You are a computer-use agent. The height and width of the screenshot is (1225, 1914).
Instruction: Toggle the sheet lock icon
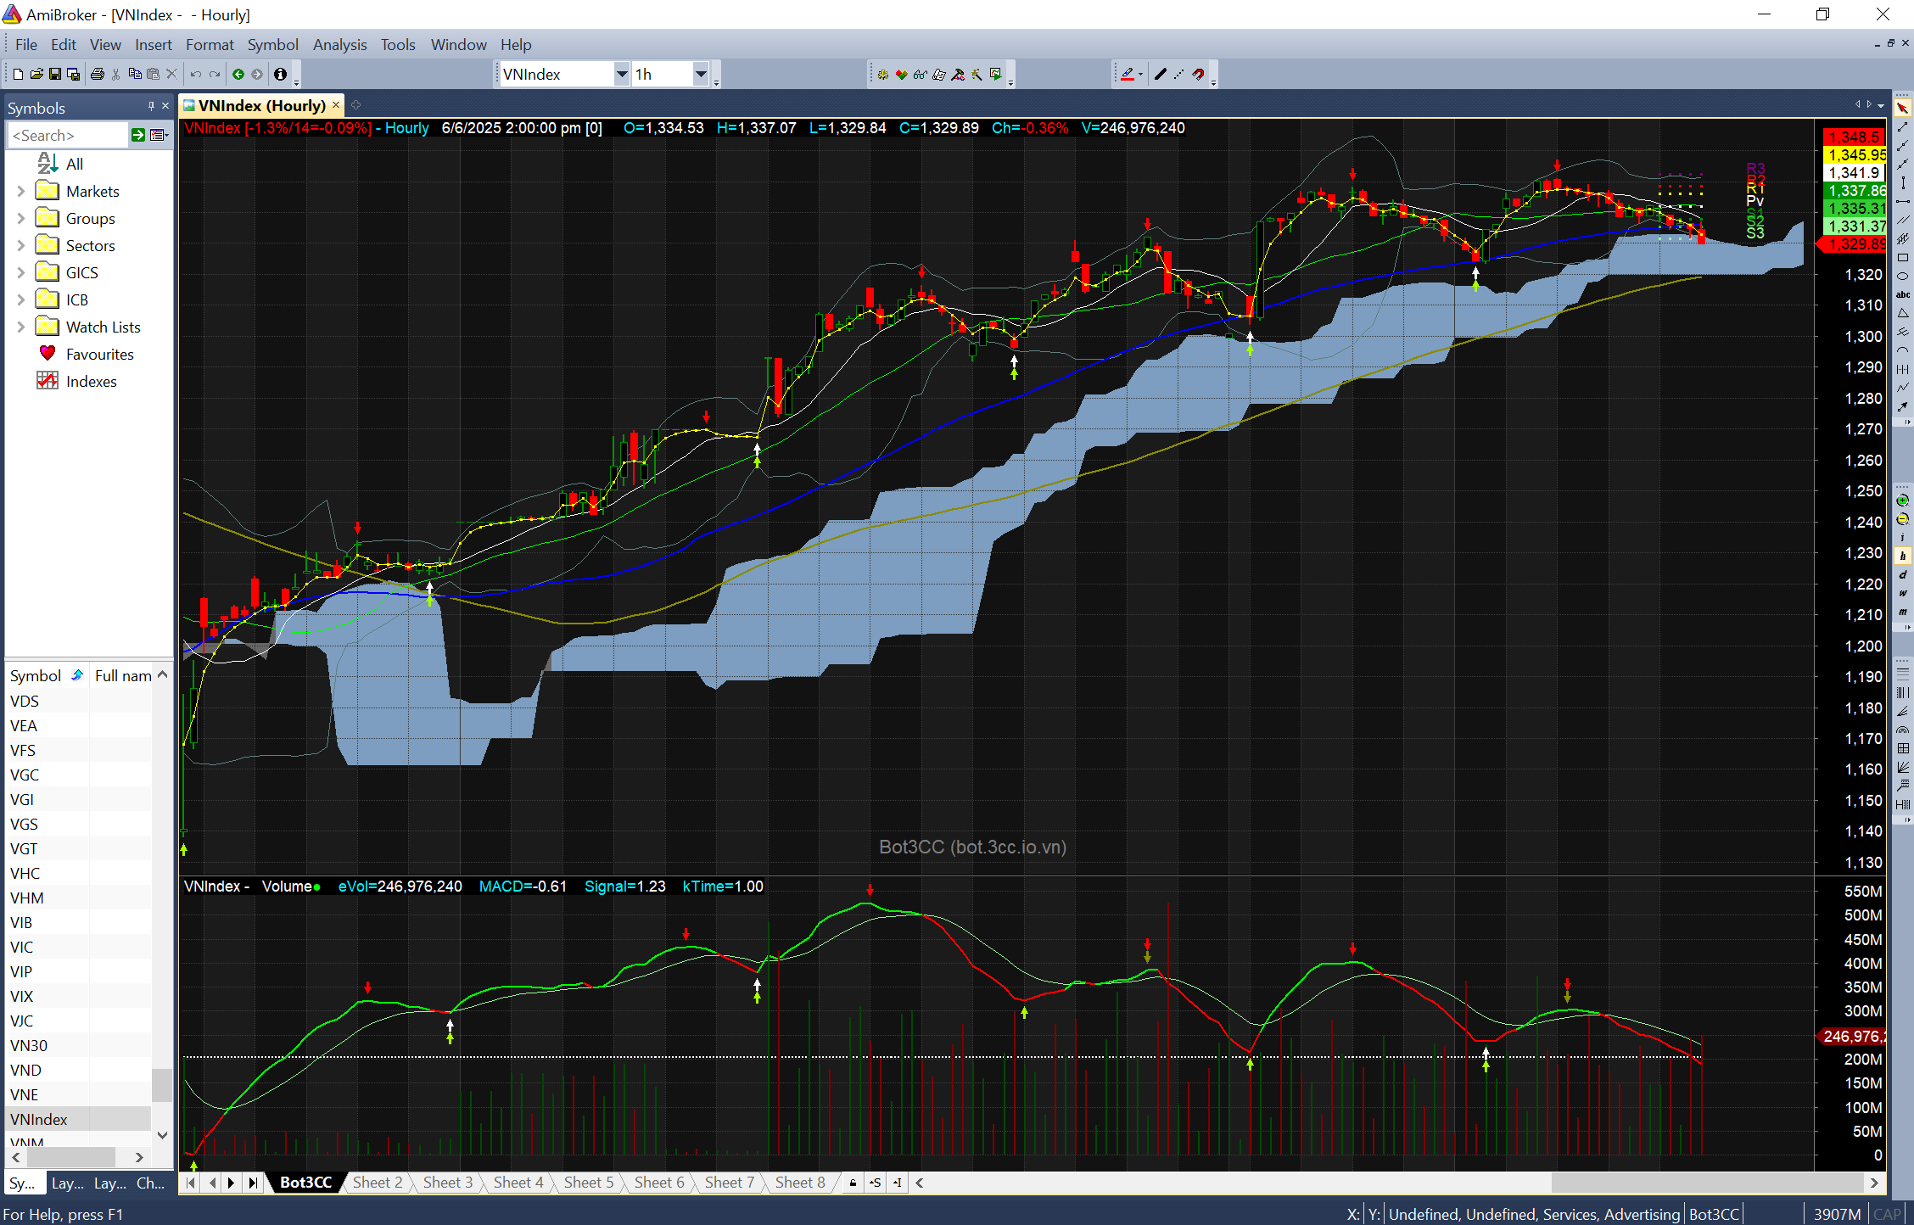coord(853,1183)
